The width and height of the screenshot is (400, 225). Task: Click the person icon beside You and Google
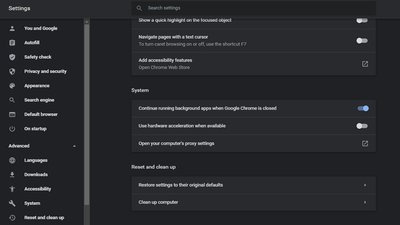click(x=12, y=28)
